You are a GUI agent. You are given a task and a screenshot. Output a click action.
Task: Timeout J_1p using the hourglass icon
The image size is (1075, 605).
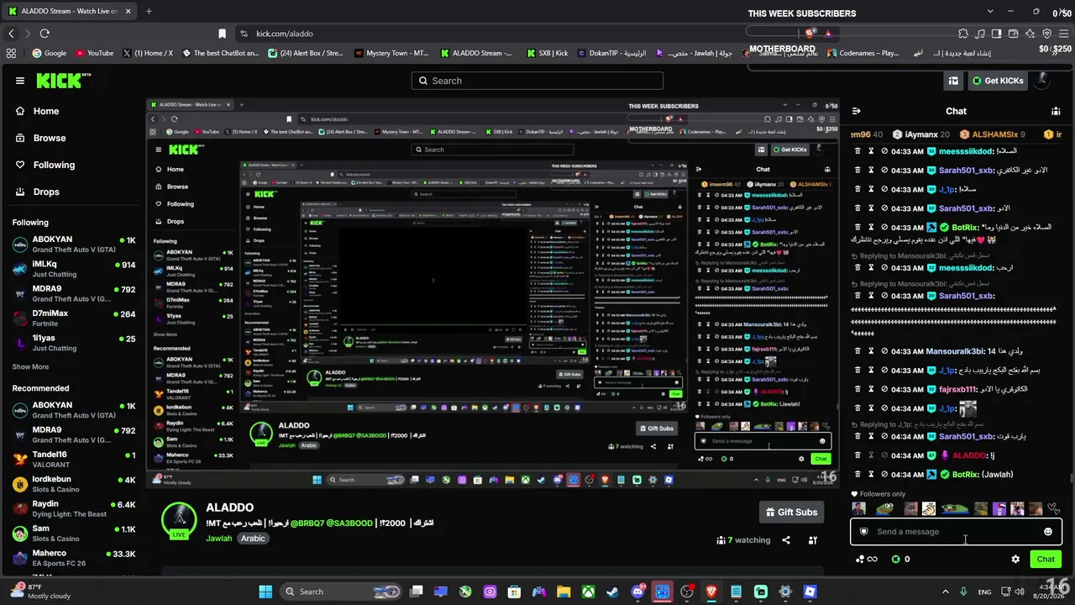point(871,189)
